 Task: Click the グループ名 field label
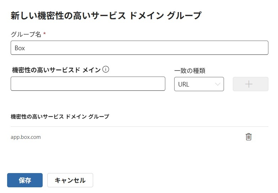(26, 35)
